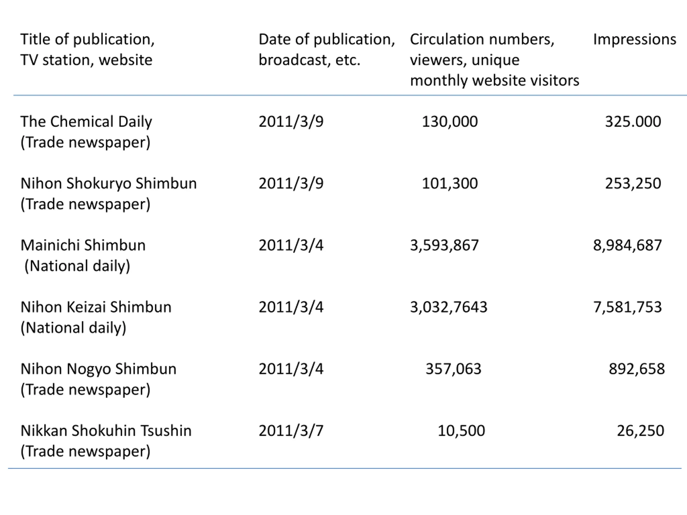Screen dimensions: 687x515
Task: Click the 'Impressions' column header
Action: [634, 40]
